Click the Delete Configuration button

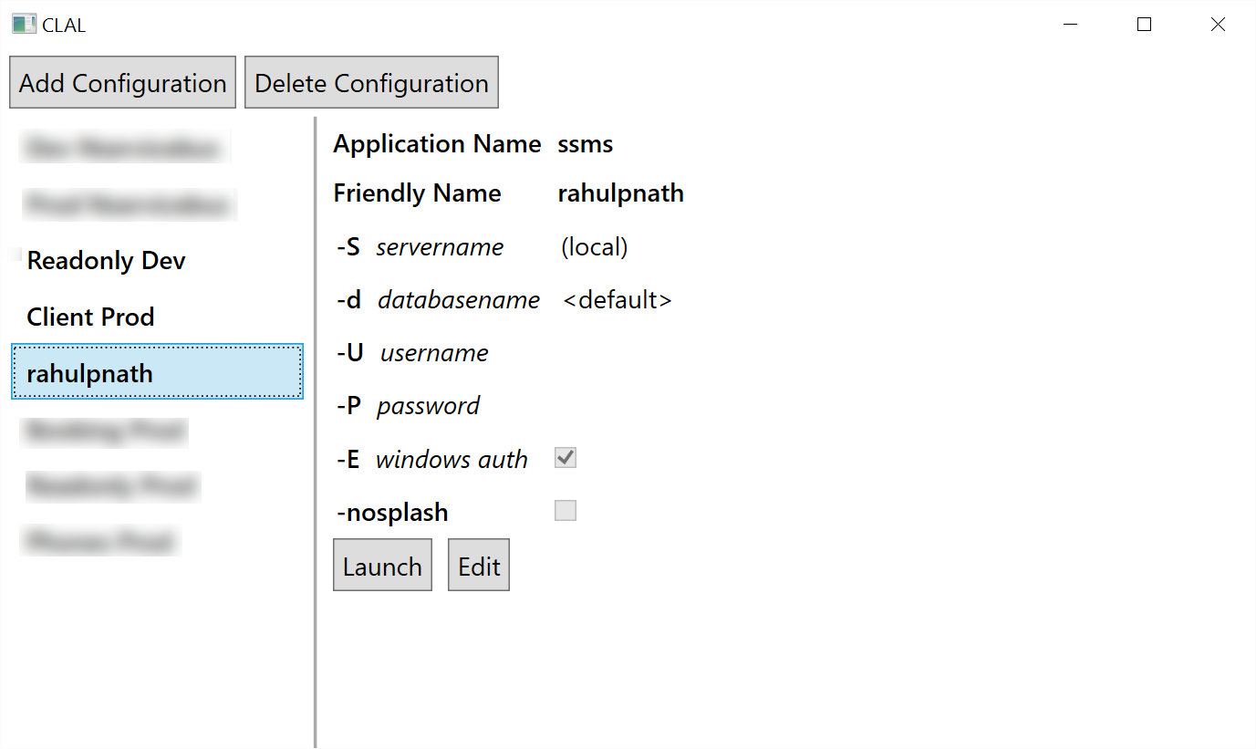tap(371, 83)
